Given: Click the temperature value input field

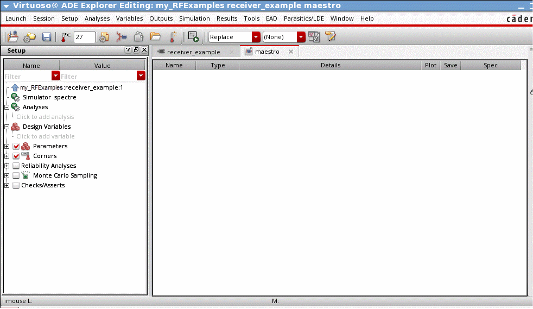Looking at the screenshot, I should point(84,37).
